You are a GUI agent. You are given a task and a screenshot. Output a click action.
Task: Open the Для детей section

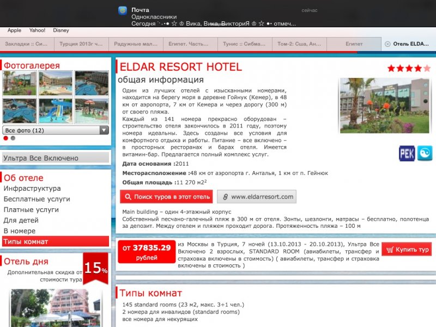pyautogui.click(x=21, y=220)
